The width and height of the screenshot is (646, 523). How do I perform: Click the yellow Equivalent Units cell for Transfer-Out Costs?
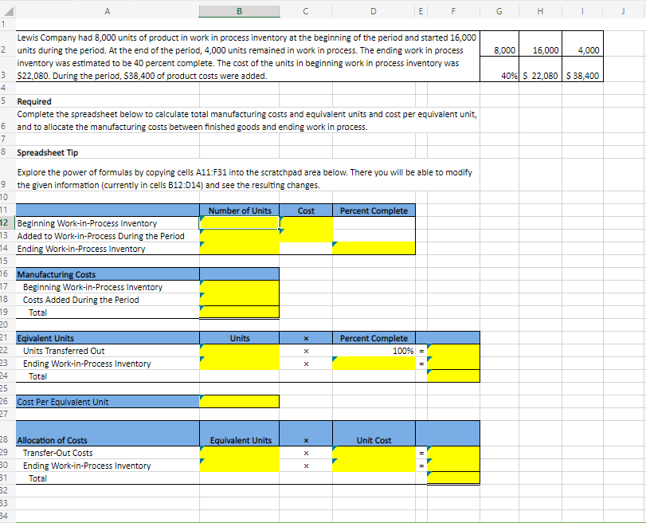tap(238, 452)
